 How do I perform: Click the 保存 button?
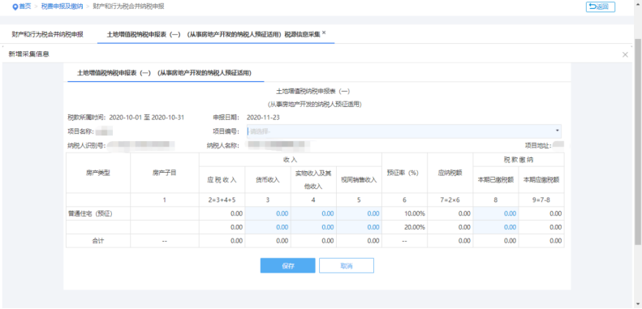(x=288, y=266)
